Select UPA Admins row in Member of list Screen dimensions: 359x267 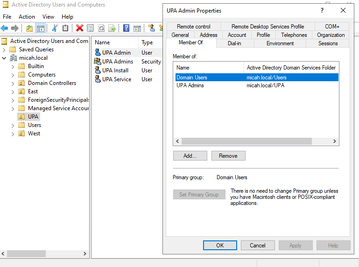[190, 85]
